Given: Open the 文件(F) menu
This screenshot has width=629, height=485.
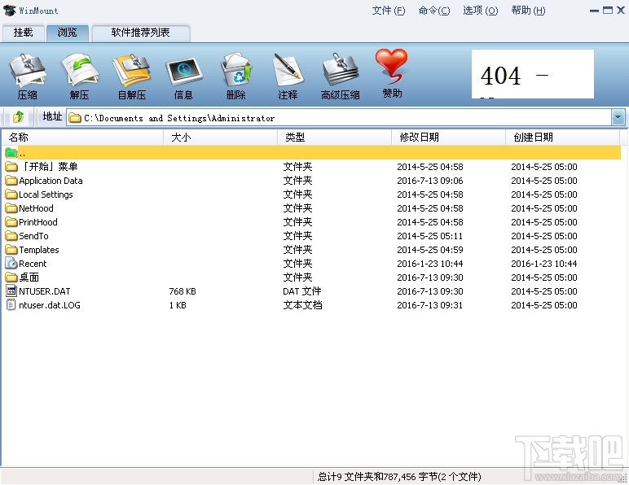Looking at the screenshot, I should pos(389,11).
